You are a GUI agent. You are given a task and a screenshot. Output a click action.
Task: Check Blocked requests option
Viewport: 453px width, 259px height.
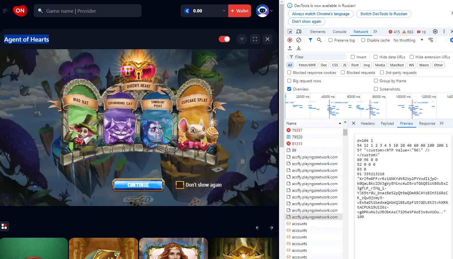(343, 73)
